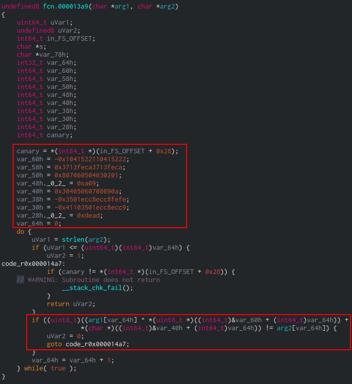This screenshot has width=352, height=384.
Task: Select the int64_t canary declaration
Action: [x=44, y=135]
